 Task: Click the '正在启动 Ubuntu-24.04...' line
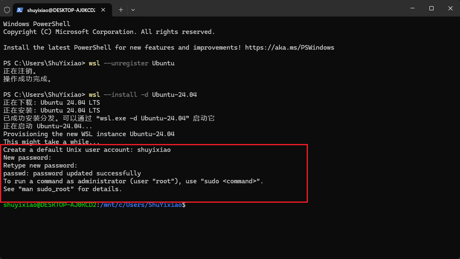[x=48, y=126]
